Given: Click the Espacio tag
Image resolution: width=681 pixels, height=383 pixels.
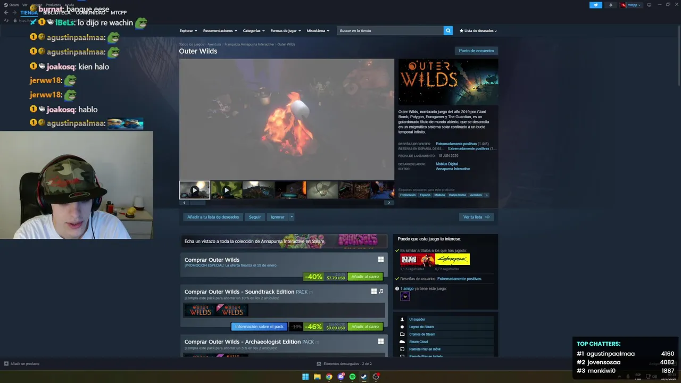Looking at the screenshot, I should click(425, 195).
